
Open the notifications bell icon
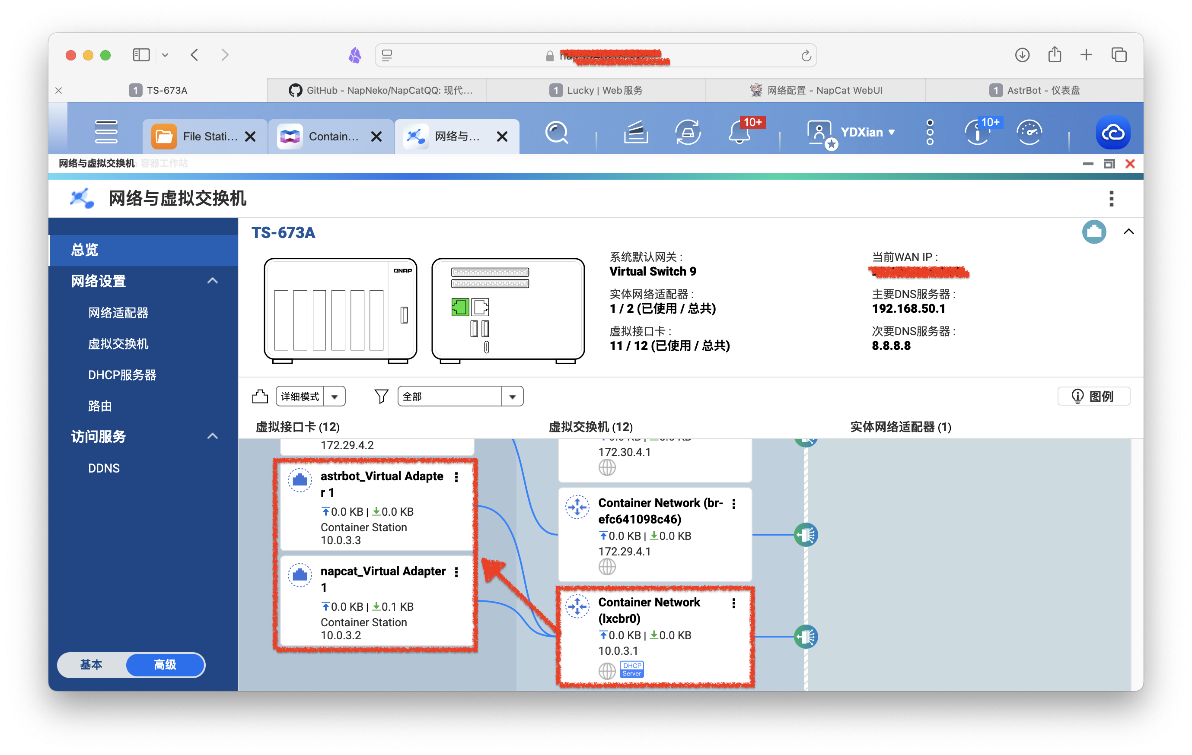pos(739,133)
